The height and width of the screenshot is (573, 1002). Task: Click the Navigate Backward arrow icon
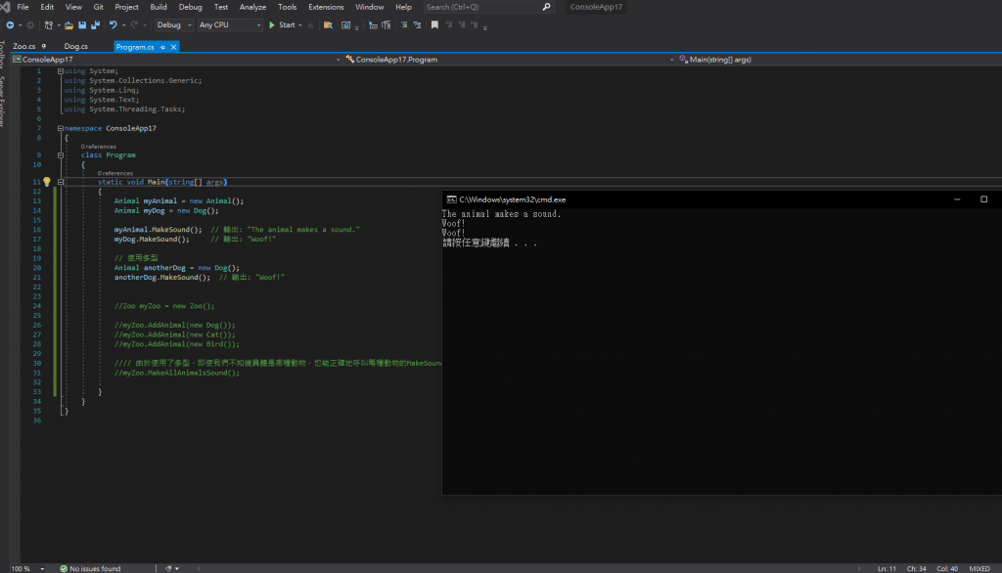(10, 24)
